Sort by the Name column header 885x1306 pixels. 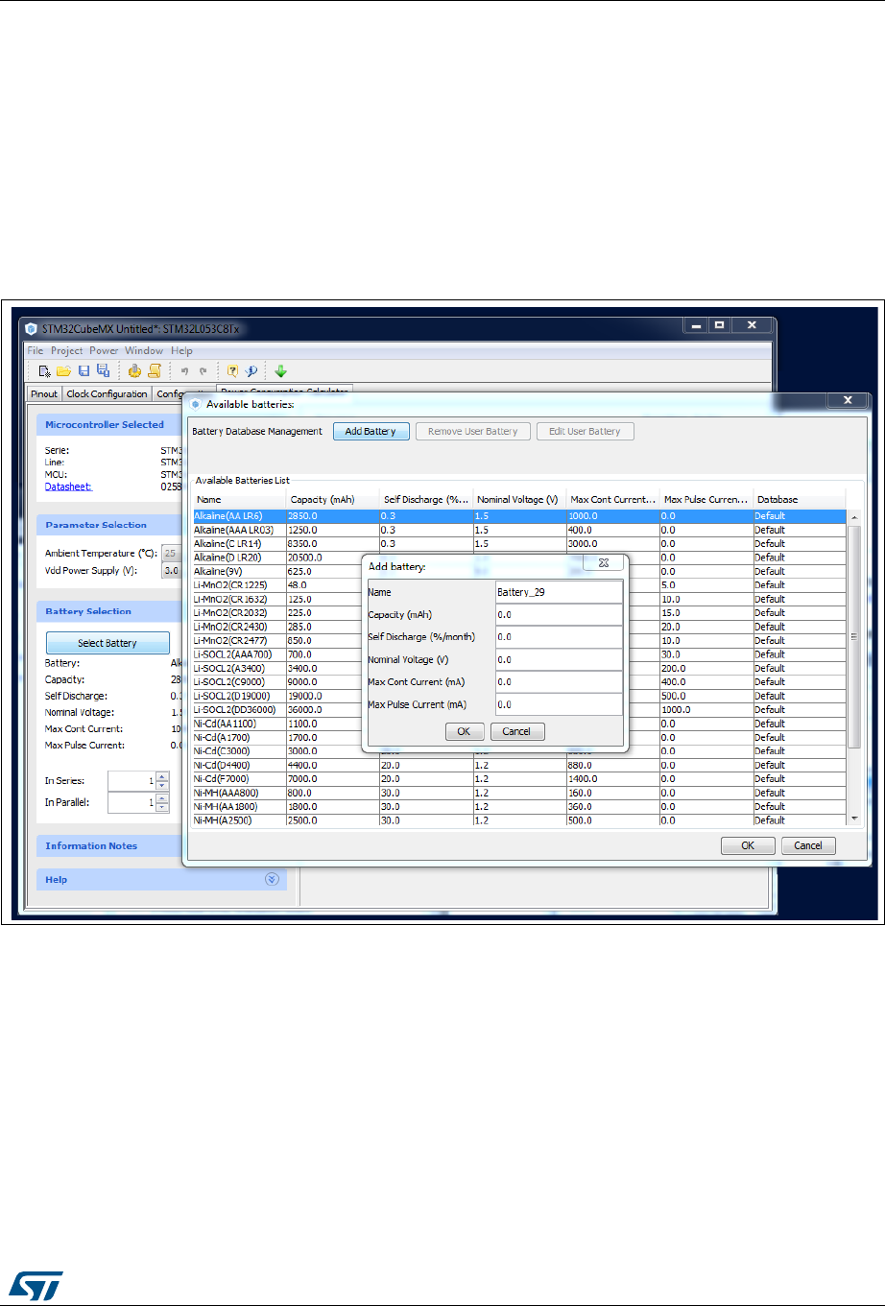(239, 499)
